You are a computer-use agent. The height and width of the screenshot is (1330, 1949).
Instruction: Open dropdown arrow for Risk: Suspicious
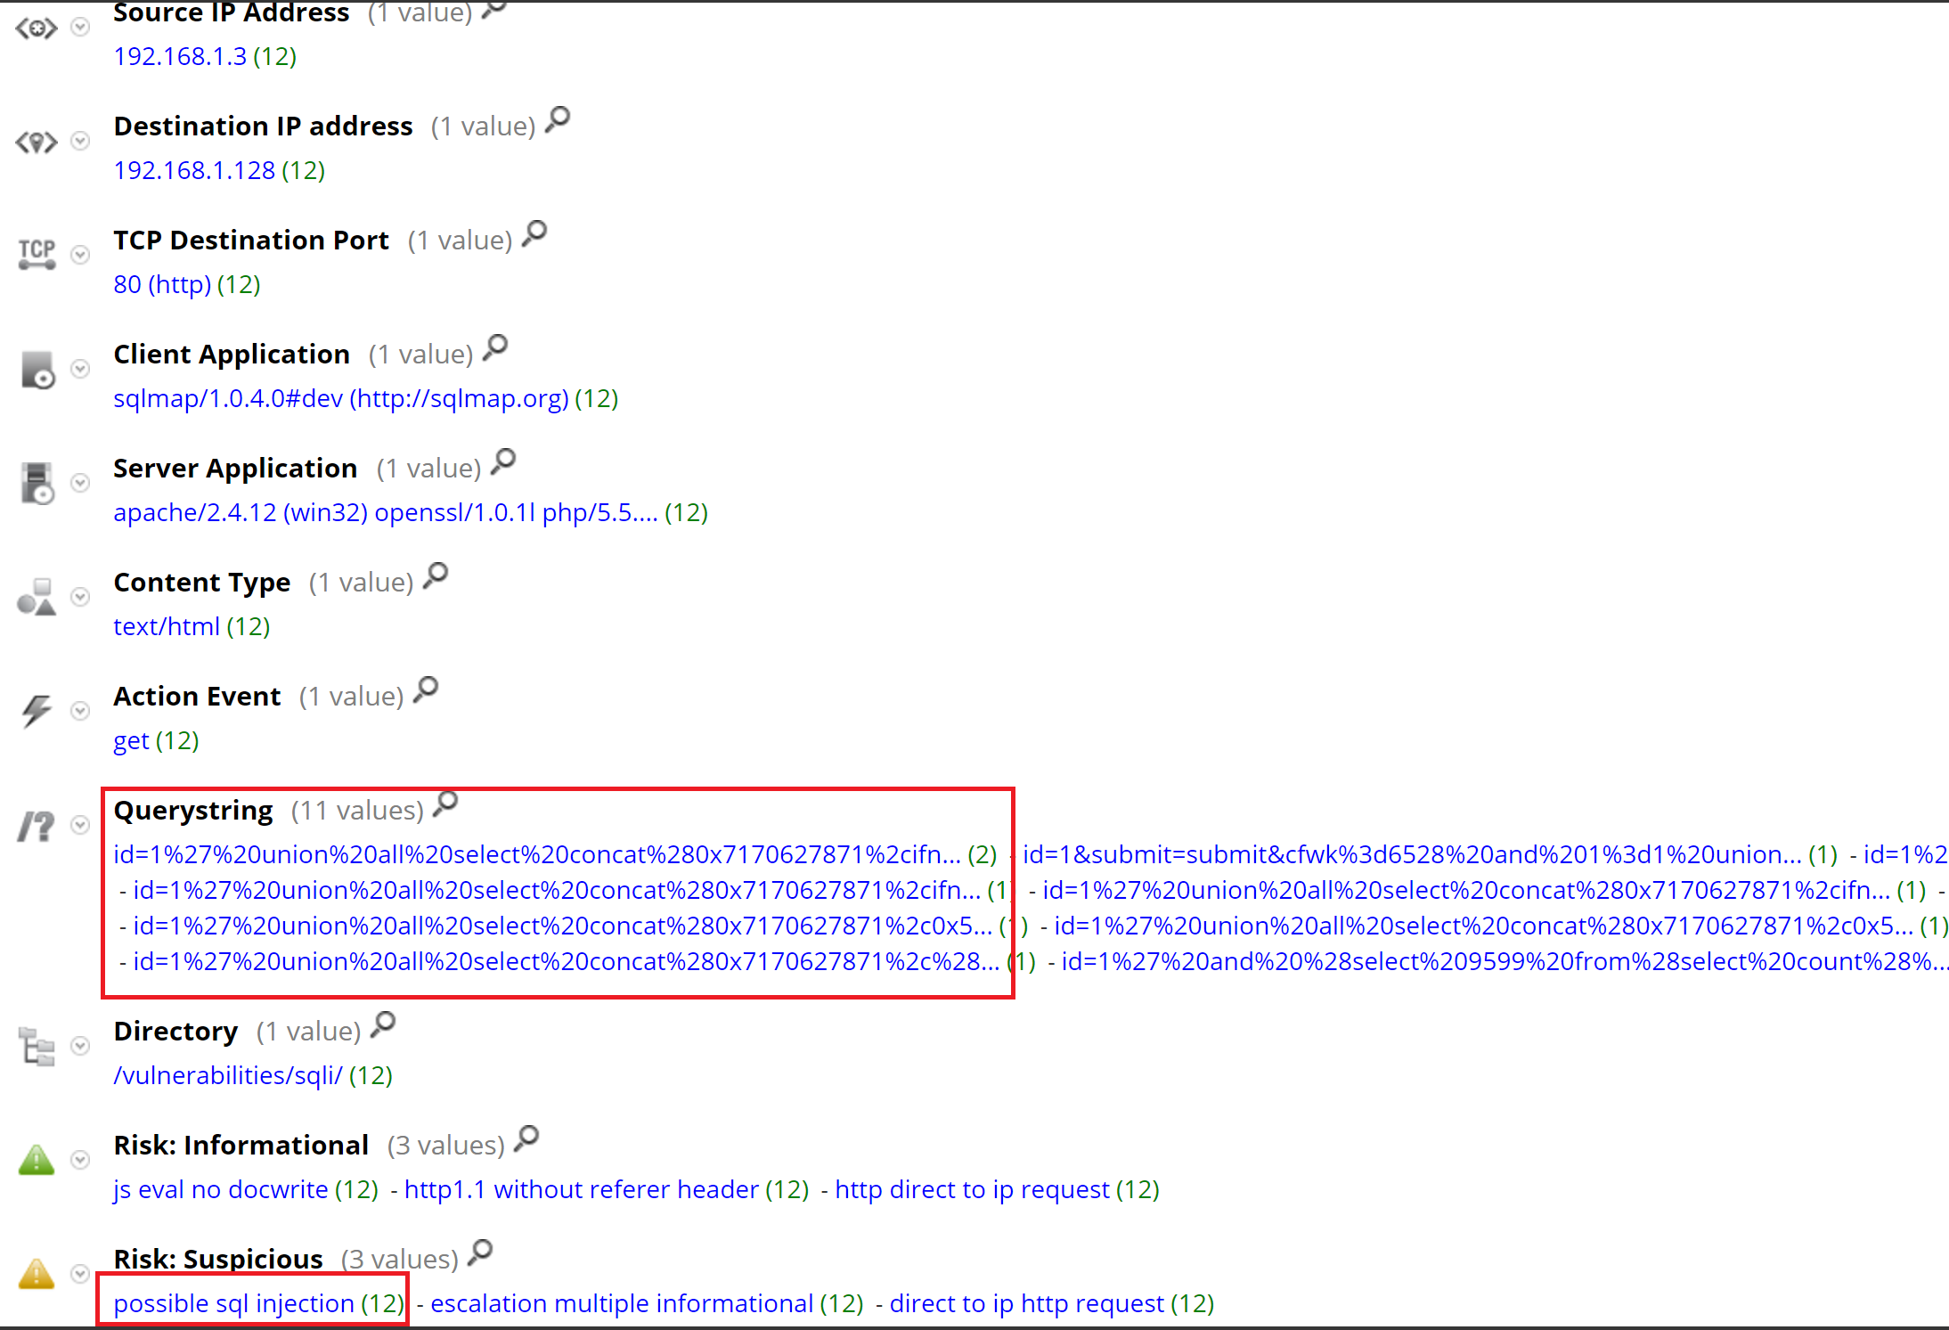point(80,1274)
